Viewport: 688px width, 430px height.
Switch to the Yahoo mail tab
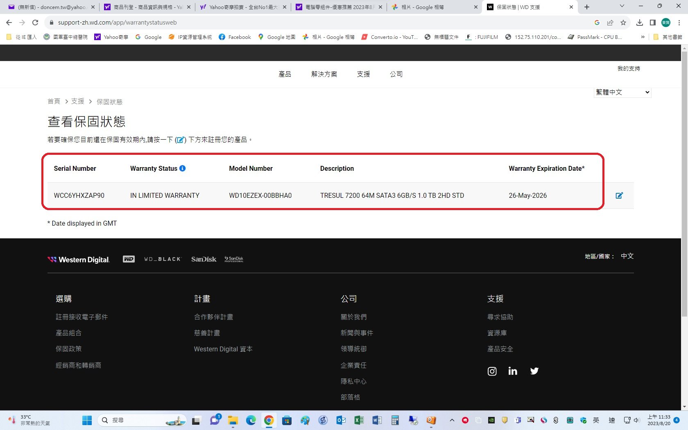tap(51, 7)
